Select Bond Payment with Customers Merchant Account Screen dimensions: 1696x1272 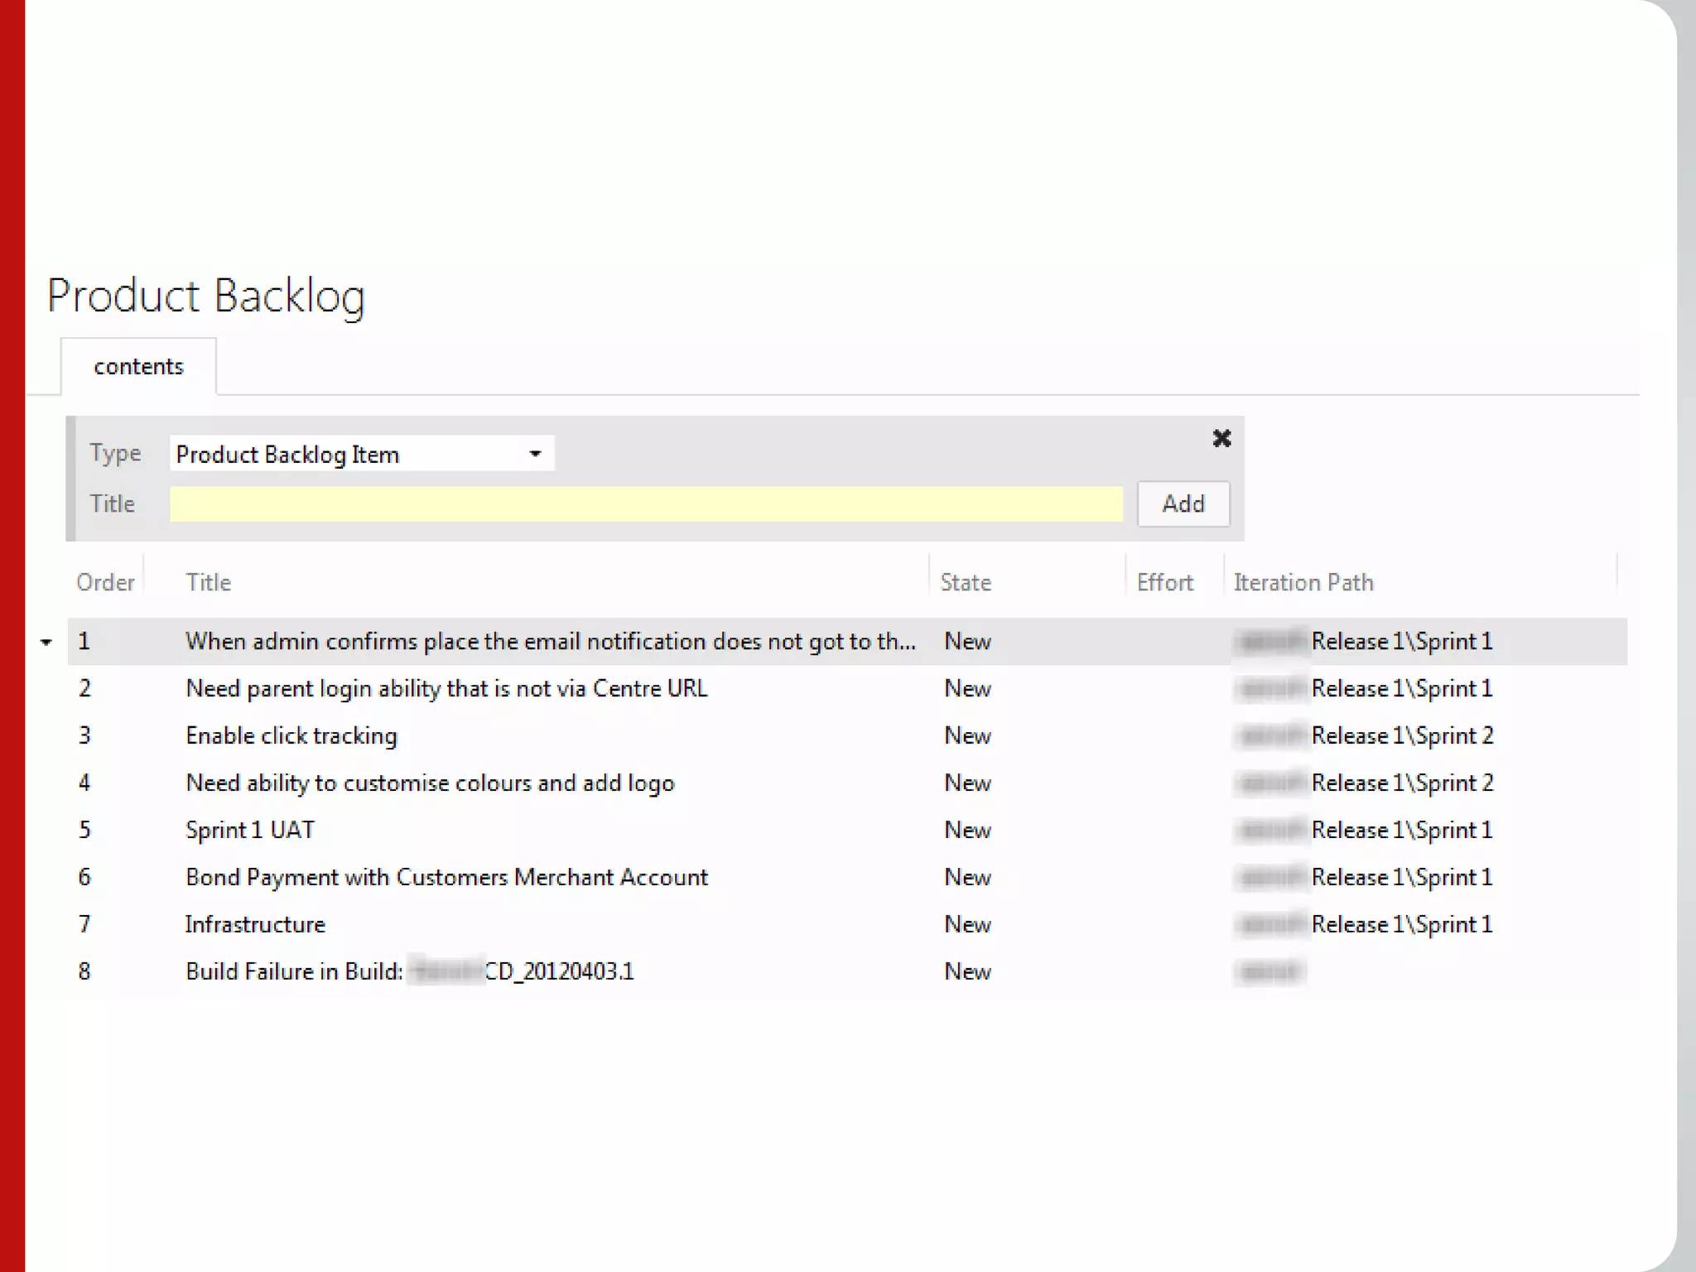pyautogui.click(x=446, y=878)
